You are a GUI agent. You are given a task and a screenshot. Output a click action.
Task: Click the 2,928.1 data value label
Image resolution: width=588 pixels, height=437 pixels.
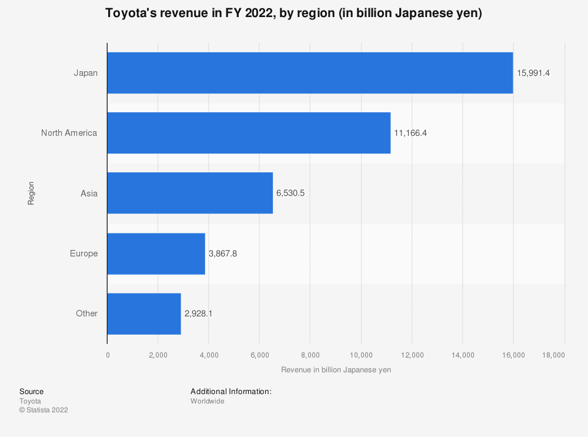(198, 313)
